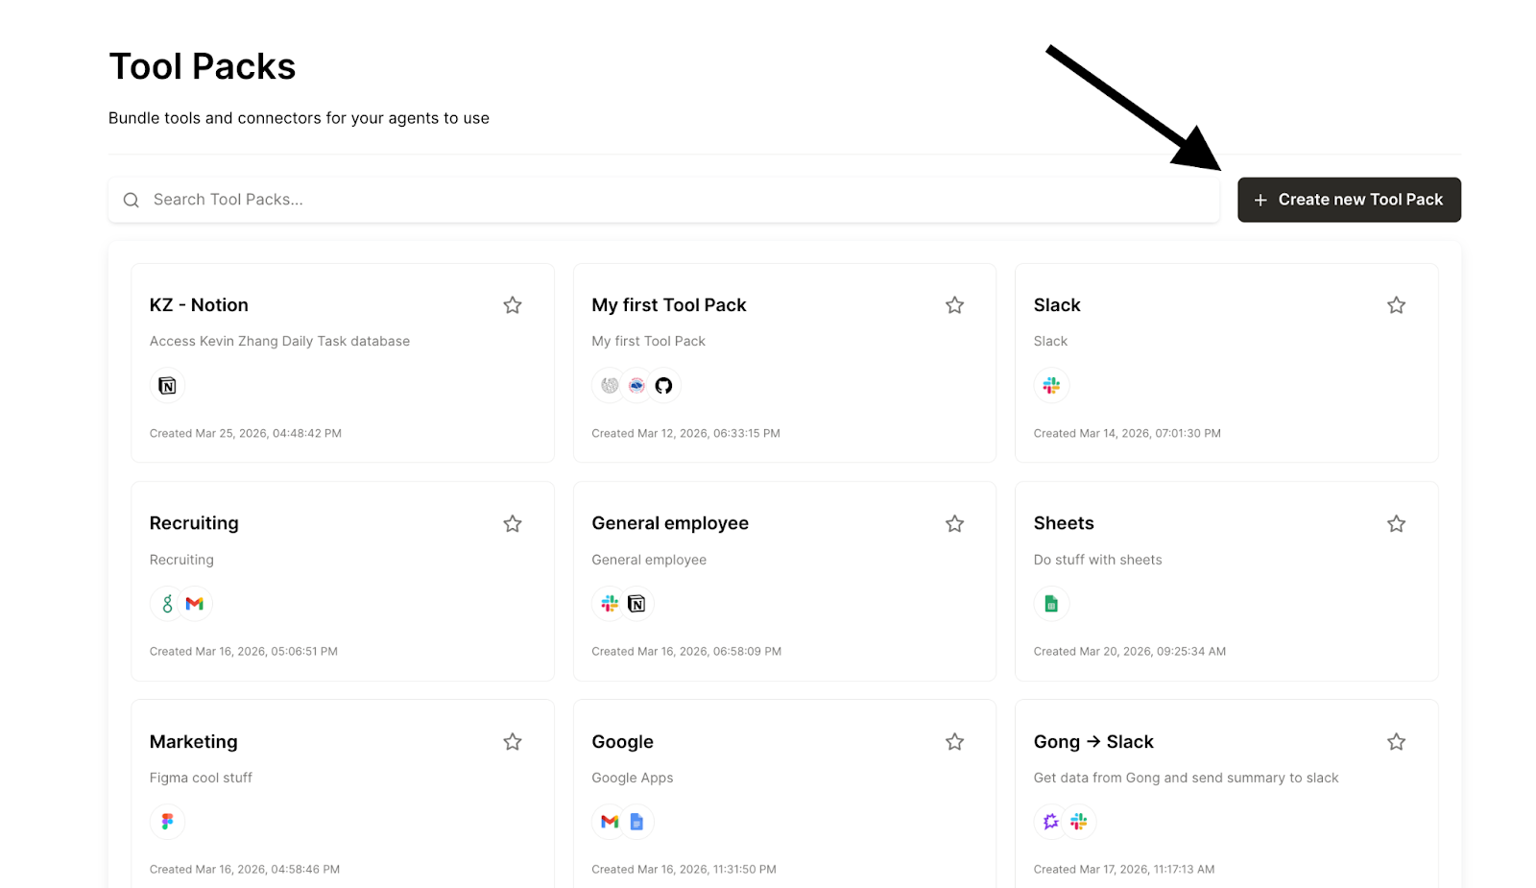
Task: Click the first gray connector icon in My first Tool Pack
Action: pyautogui.click(x=610, y=386)
